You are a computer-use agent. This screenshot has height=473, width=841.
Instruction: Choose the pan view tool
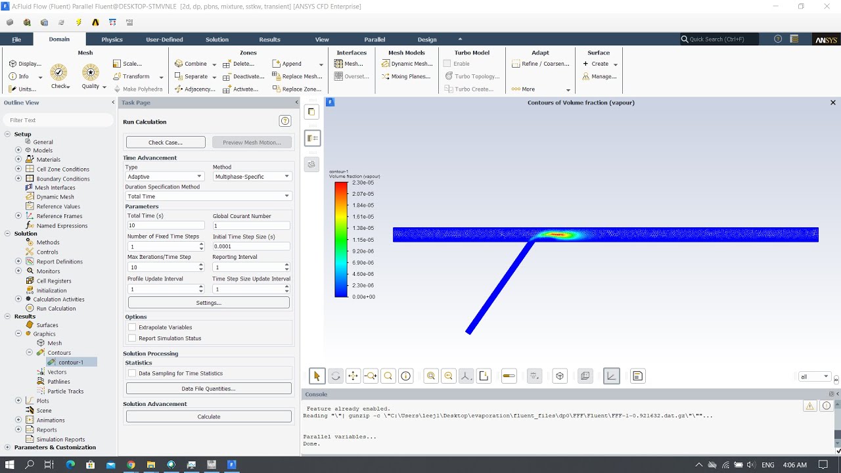coord(353,376)
